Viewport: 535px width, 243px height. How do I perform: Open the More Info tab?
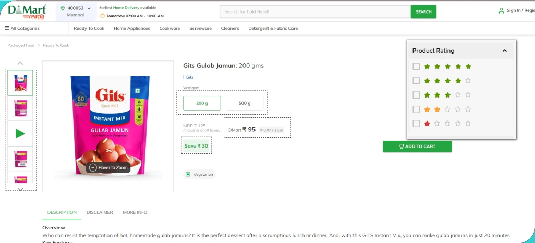click(x=135, y=212)
